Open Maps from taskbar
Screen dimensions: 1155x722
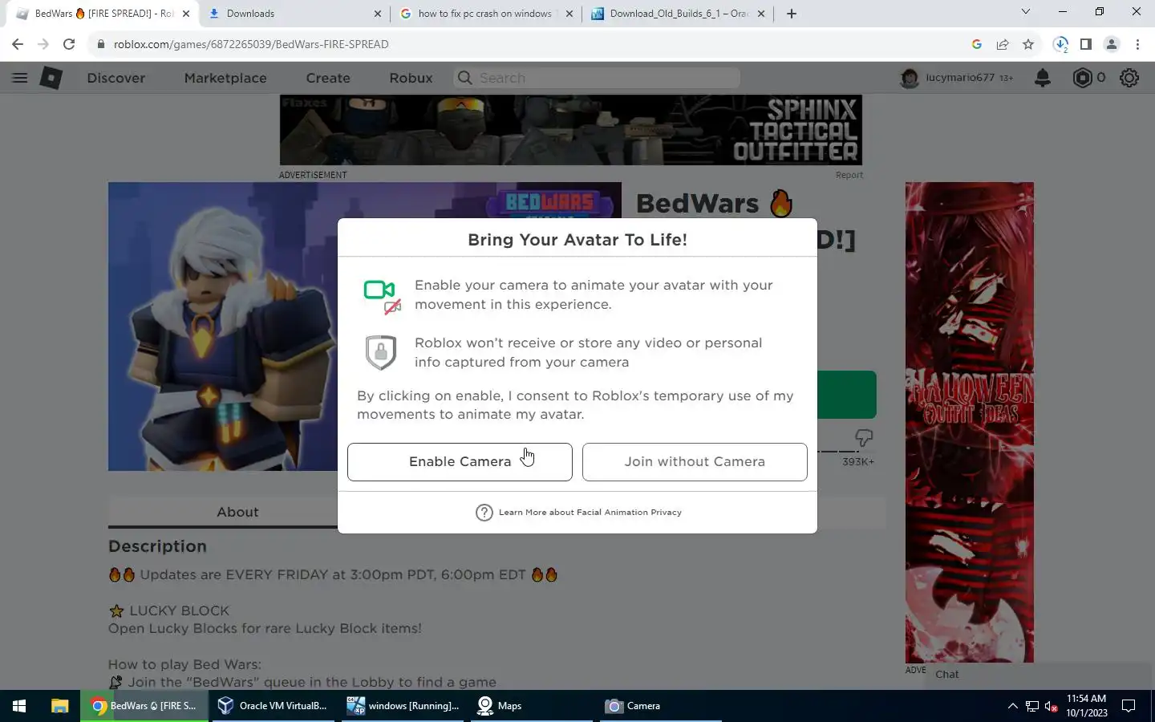point(533,706)
